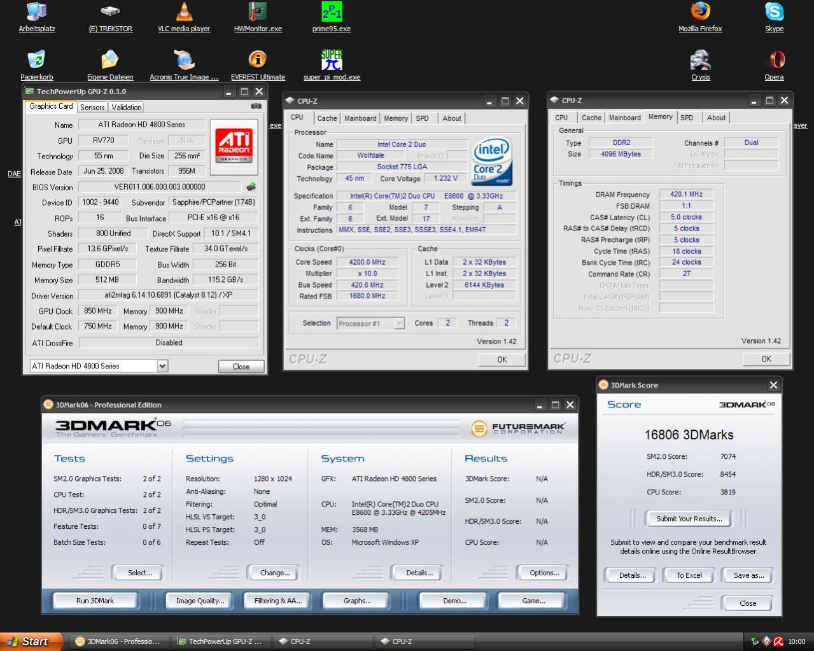814x651 pixels.
Task: Click the red antivirus tray icon
Action: (x=778, y=641)
